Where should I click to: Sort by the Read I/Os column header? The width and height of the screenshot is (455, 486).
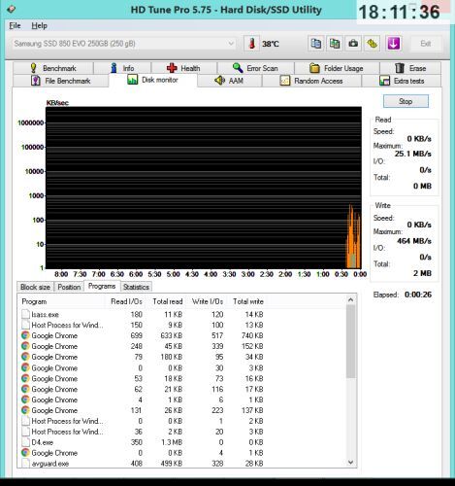click(x=126, y=301)
